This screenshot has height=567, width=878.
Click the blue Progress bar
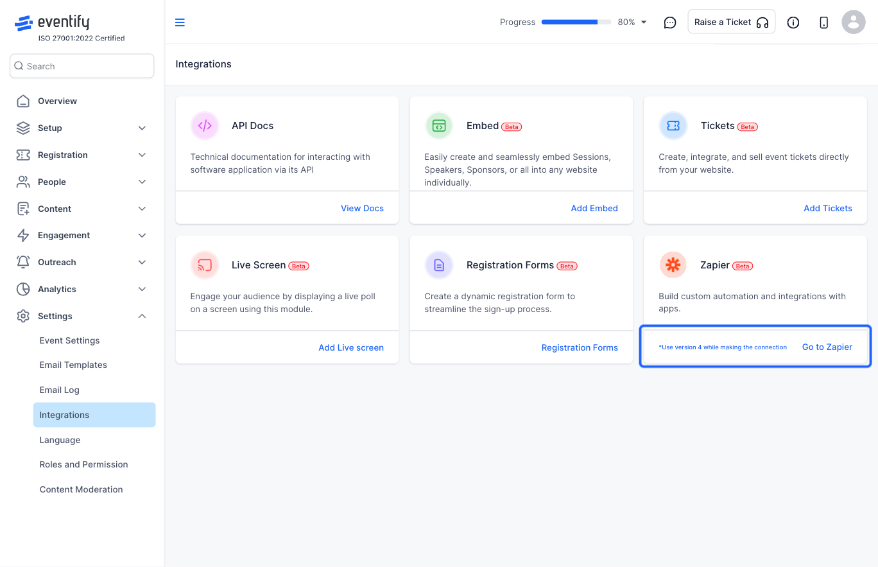[576, 22]
